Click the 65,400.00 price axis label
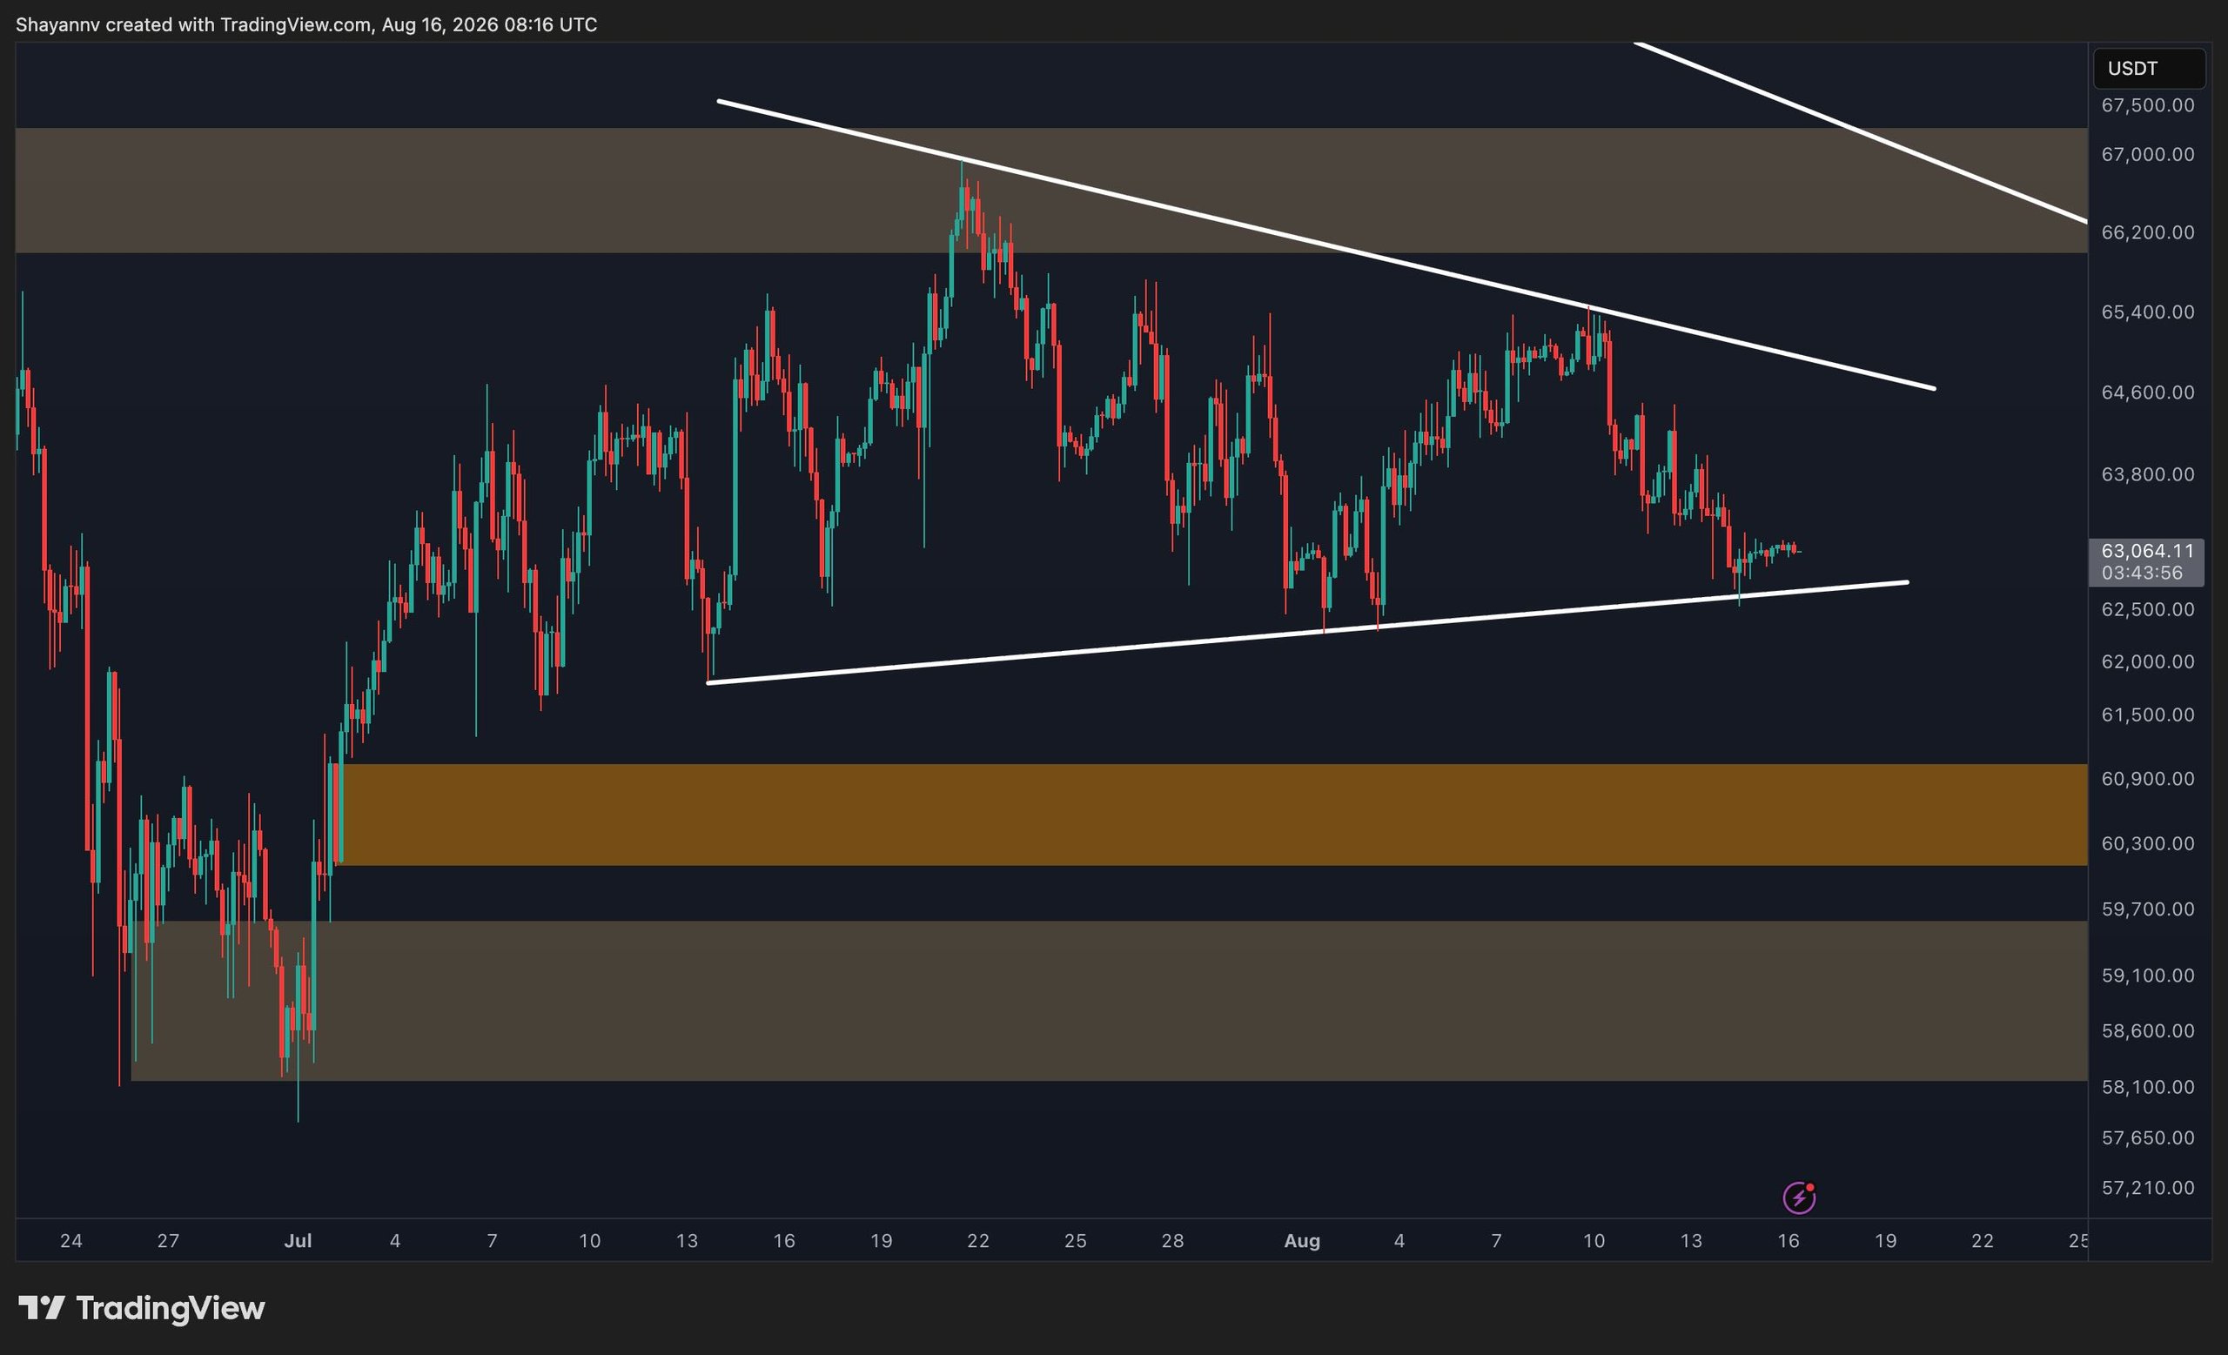The height and width of the screenshot is (1355, 2228). 2148,312
